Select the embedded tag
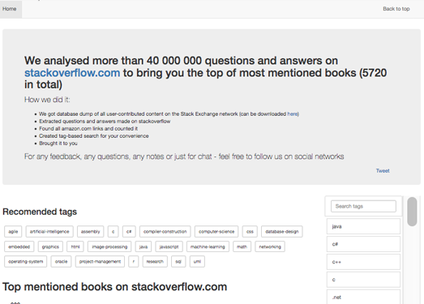Image resolution: width=424 pixels, height=304 pixels. [19, 246]
